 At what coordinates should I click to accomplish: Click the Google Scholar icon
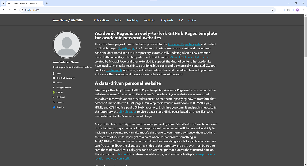(x=54, y=87)
